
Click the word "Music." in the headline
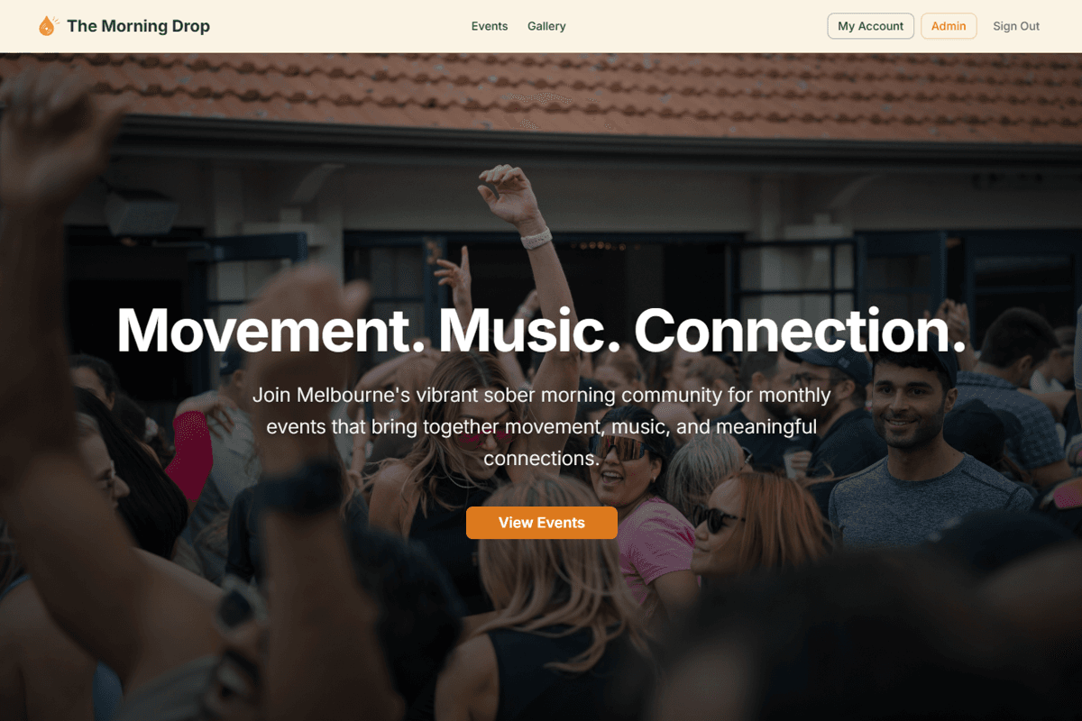pos(530,330)
